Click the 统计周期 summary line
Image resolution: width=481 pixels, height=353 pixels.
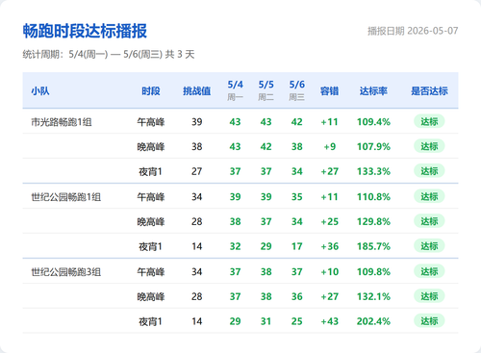coord(109,54)
